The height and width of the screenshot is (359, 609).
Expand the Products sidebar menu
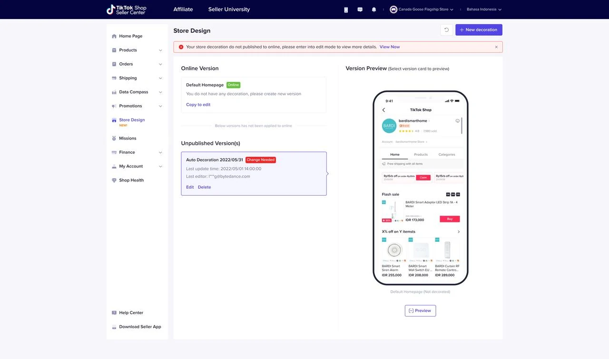(x=137, y=50)
